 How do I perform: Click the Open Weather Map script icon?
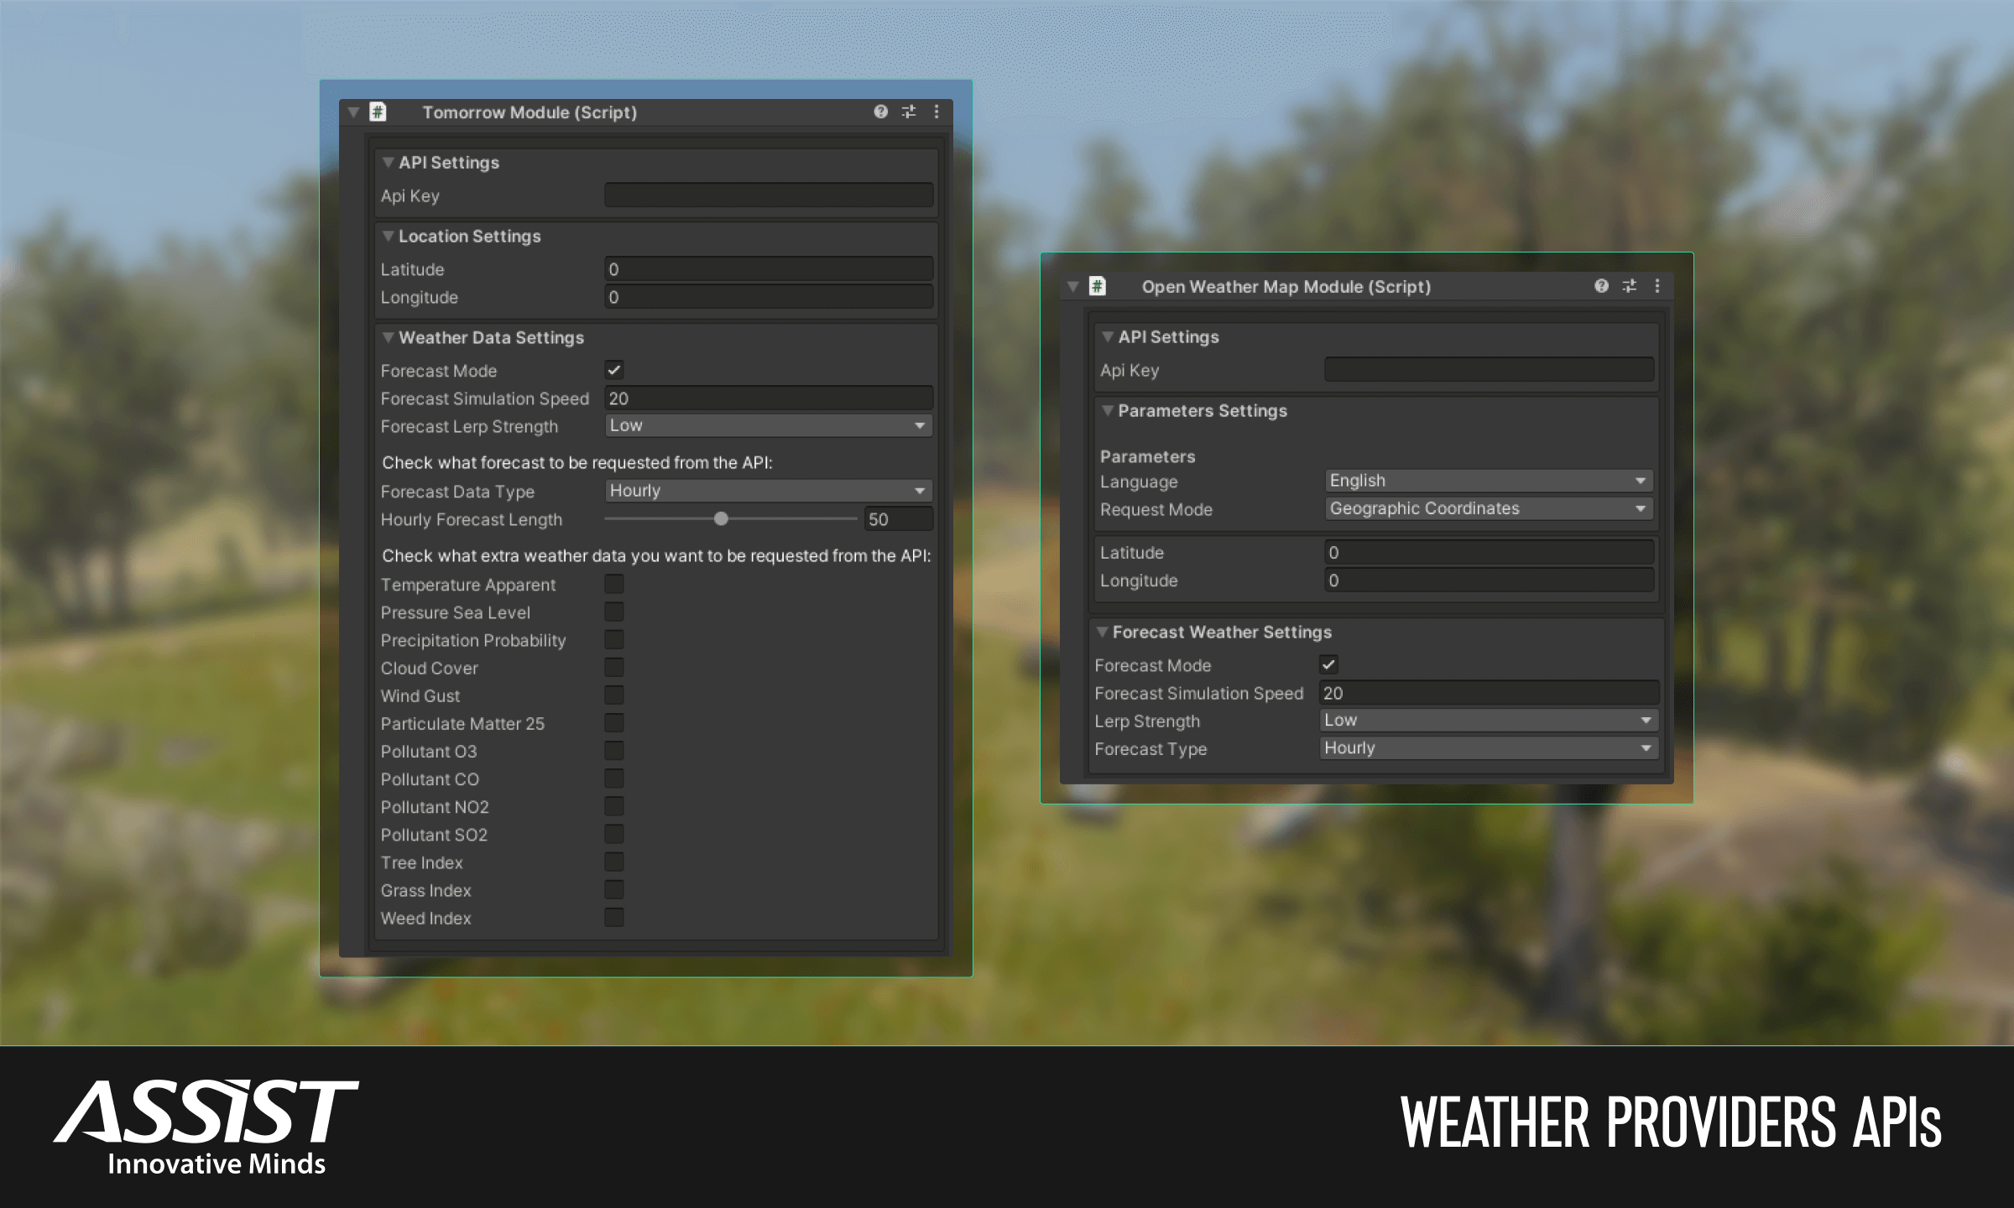(x=1098, y=286)
